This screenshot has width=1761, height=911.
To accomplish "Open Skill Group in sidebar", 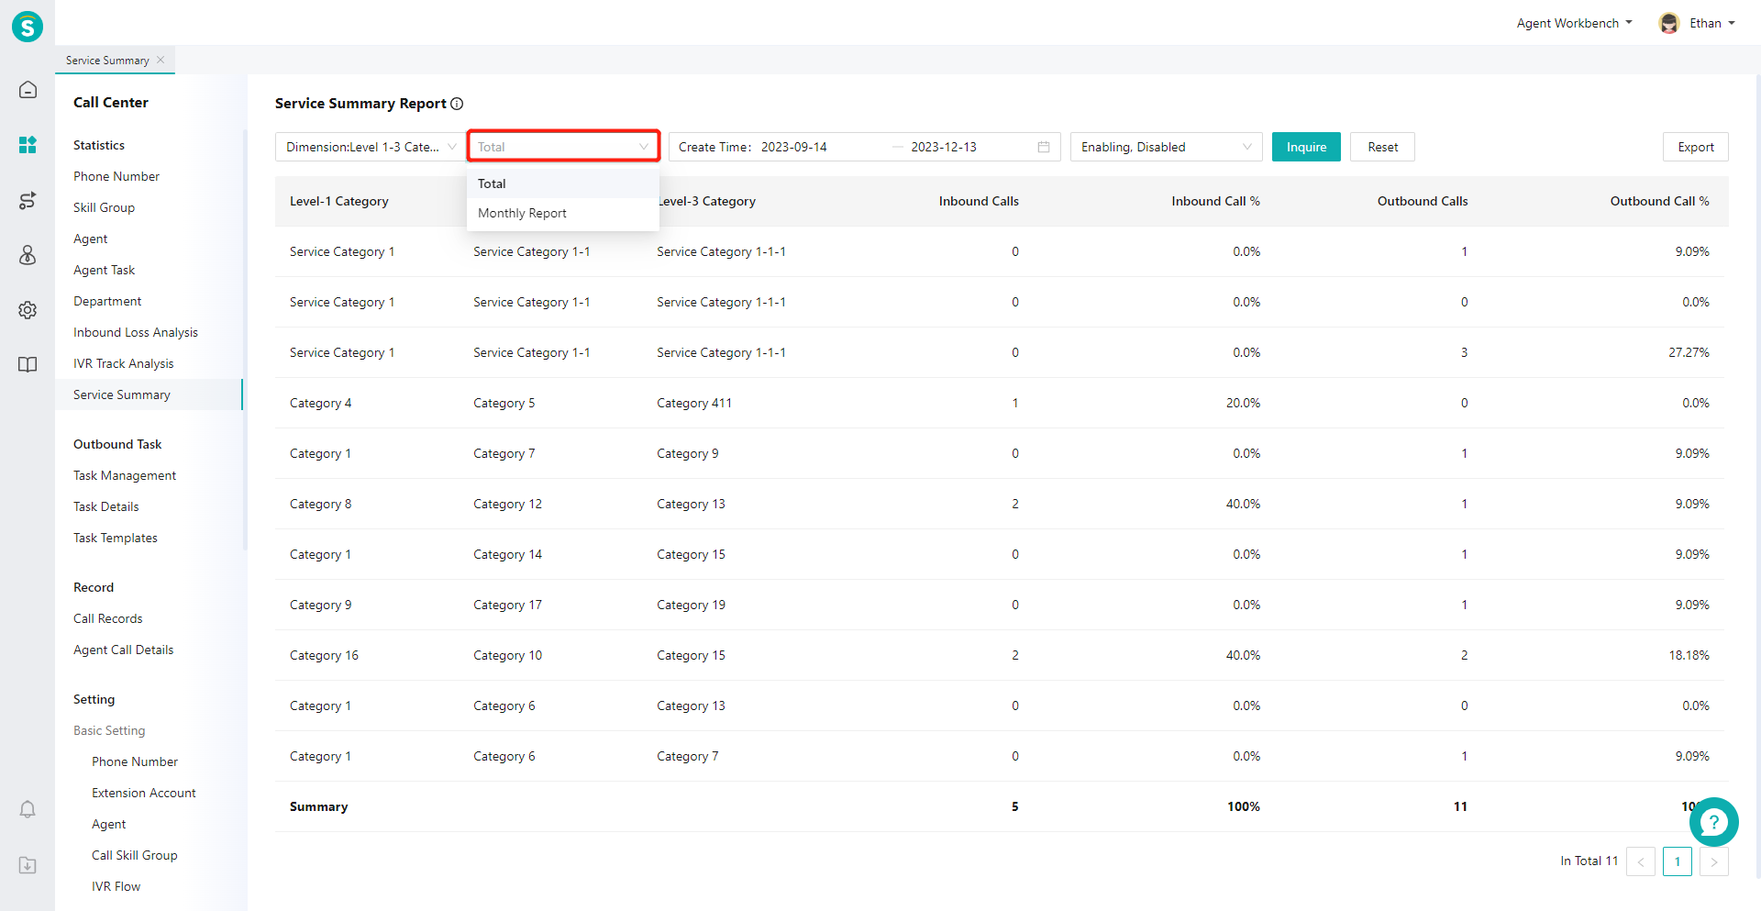I will (104, 207).
